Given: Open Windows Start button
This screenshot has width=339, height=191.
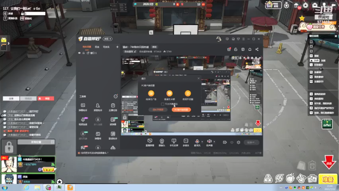Looking at the screenshot, I should (5, 188).
